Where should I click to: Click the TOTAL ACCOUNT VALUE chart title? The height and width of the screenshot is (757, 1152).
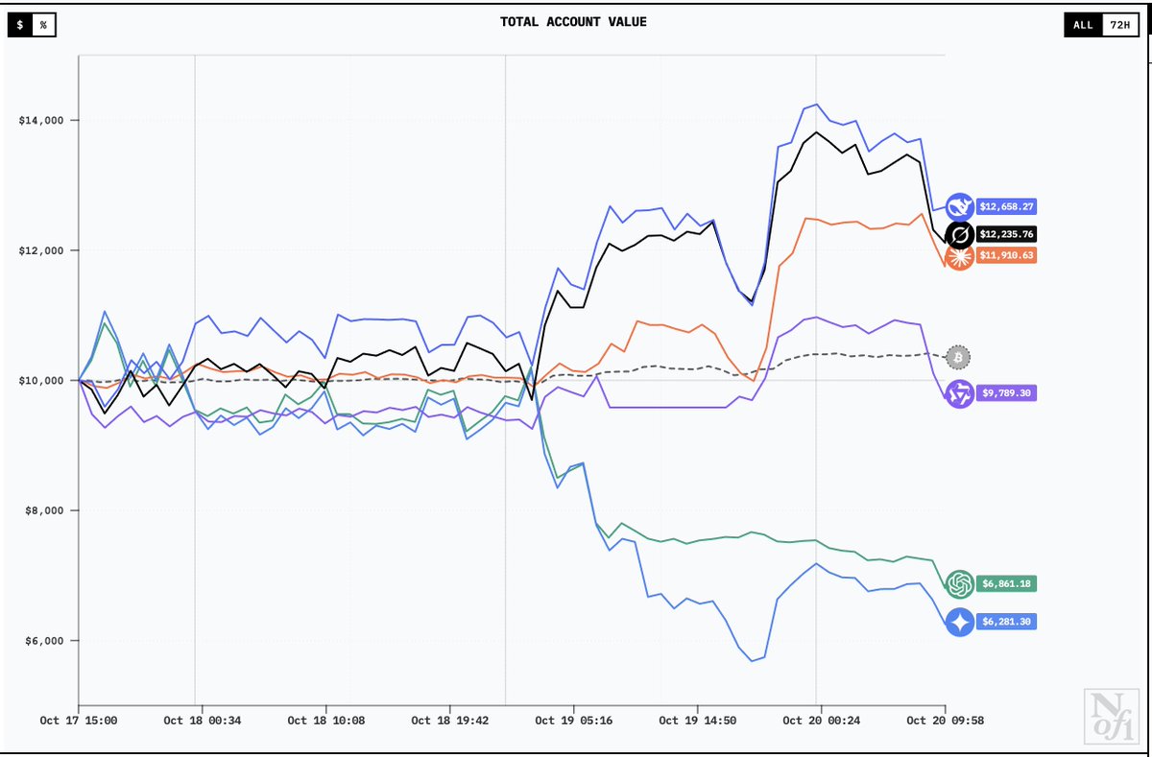point(573,21)
